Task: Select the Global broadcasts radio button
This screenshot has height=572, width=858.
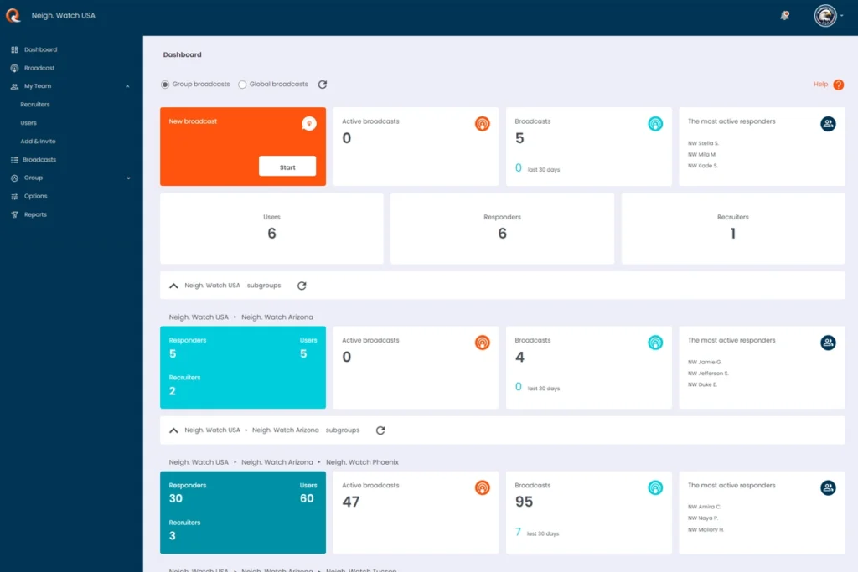Action: [x=242, y=84]
